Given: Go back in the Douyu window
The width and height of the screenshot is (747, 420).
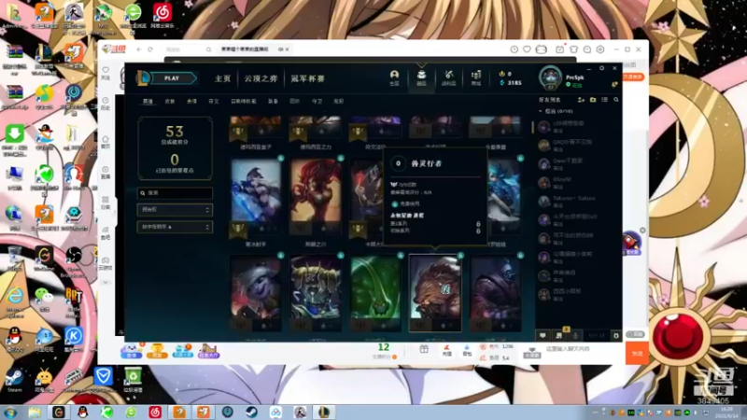Looking at the screenshot, I should (x=139, y=49).
